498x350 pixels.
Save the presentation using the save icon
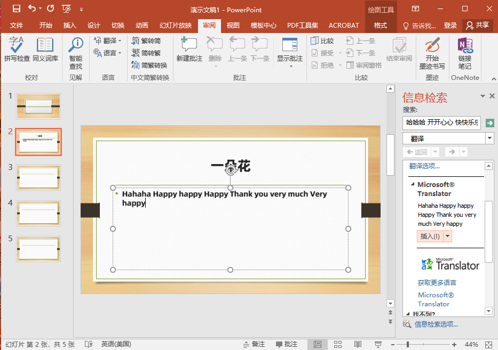17,9
